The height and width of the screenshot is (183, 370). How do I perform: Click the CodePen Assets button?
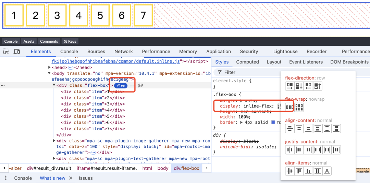29,41
